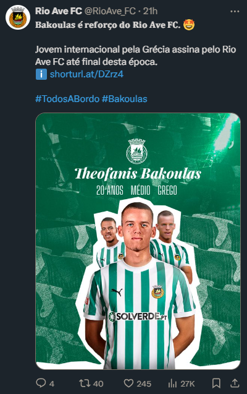Open the Theofanis Bakoulas announcement image
247x394 pixels.
click(138, 241)
